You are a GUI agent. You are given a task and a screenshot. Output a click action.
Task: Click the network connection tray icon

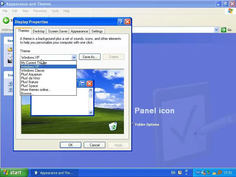pyautogui.click(x=214, y=173)
